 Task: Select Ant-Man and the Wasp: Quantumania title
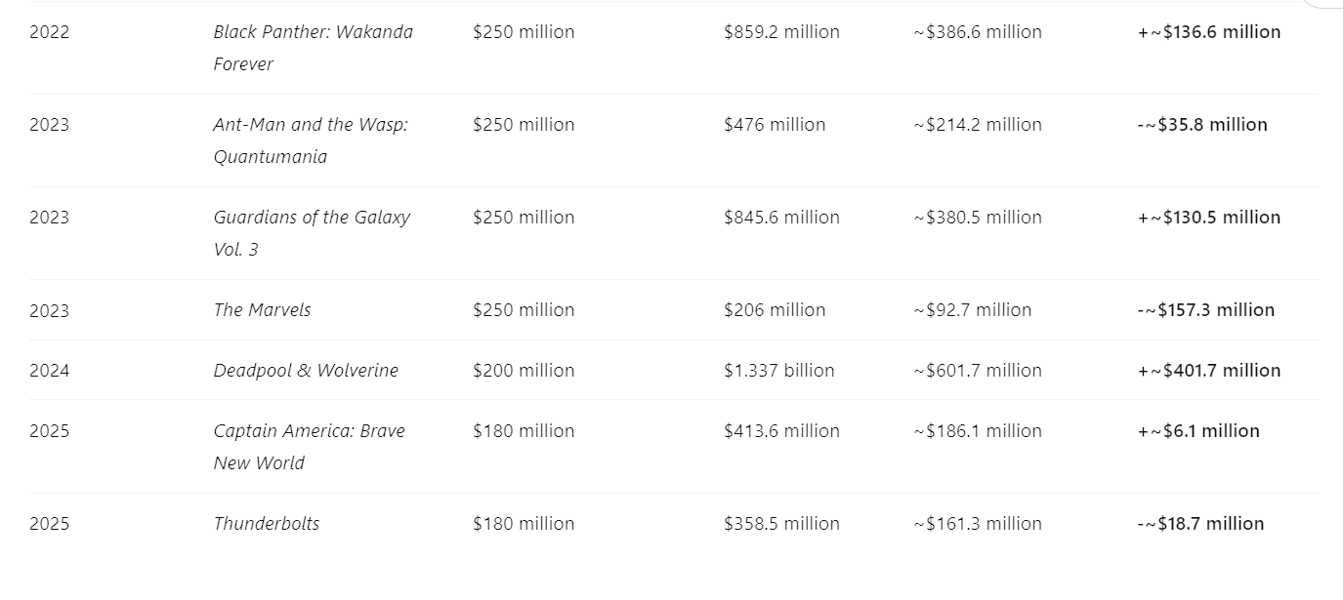pyautogui.click(x=311, y=140)
